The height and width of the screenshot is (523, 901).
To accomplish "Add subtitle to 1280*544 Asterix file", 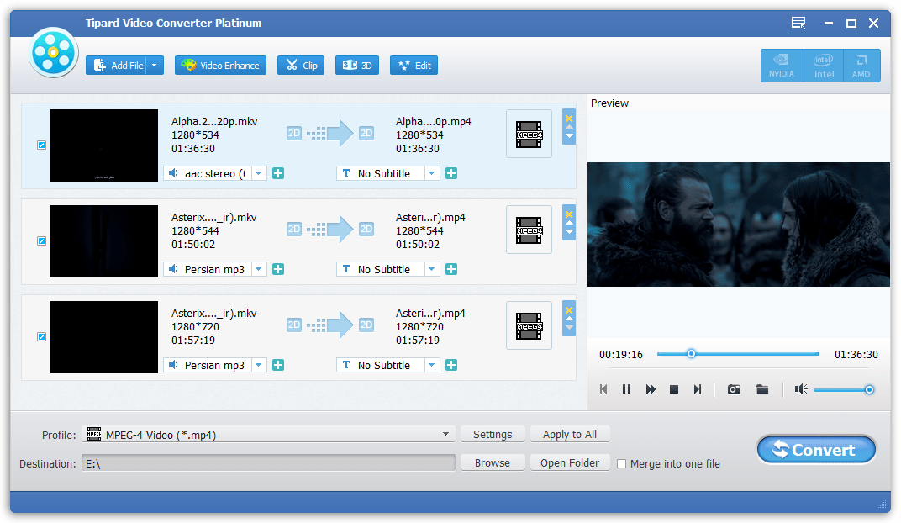I will [x=451, y=270].
